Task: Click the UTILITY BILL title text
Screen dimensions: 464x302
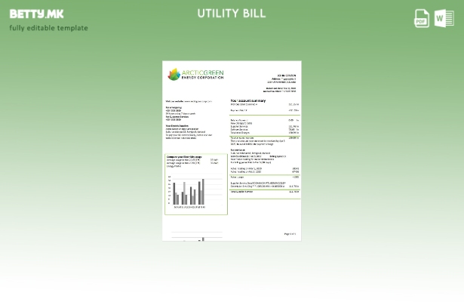Action: [232, 13]
